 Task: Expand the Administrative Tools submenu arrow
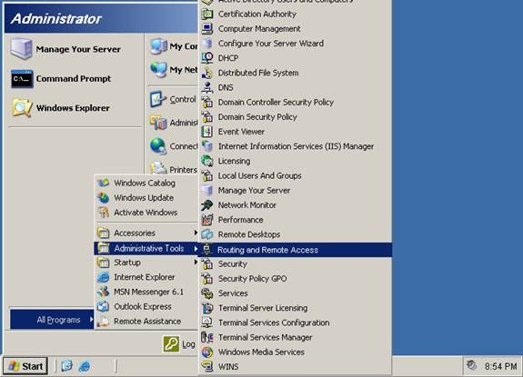196,248
